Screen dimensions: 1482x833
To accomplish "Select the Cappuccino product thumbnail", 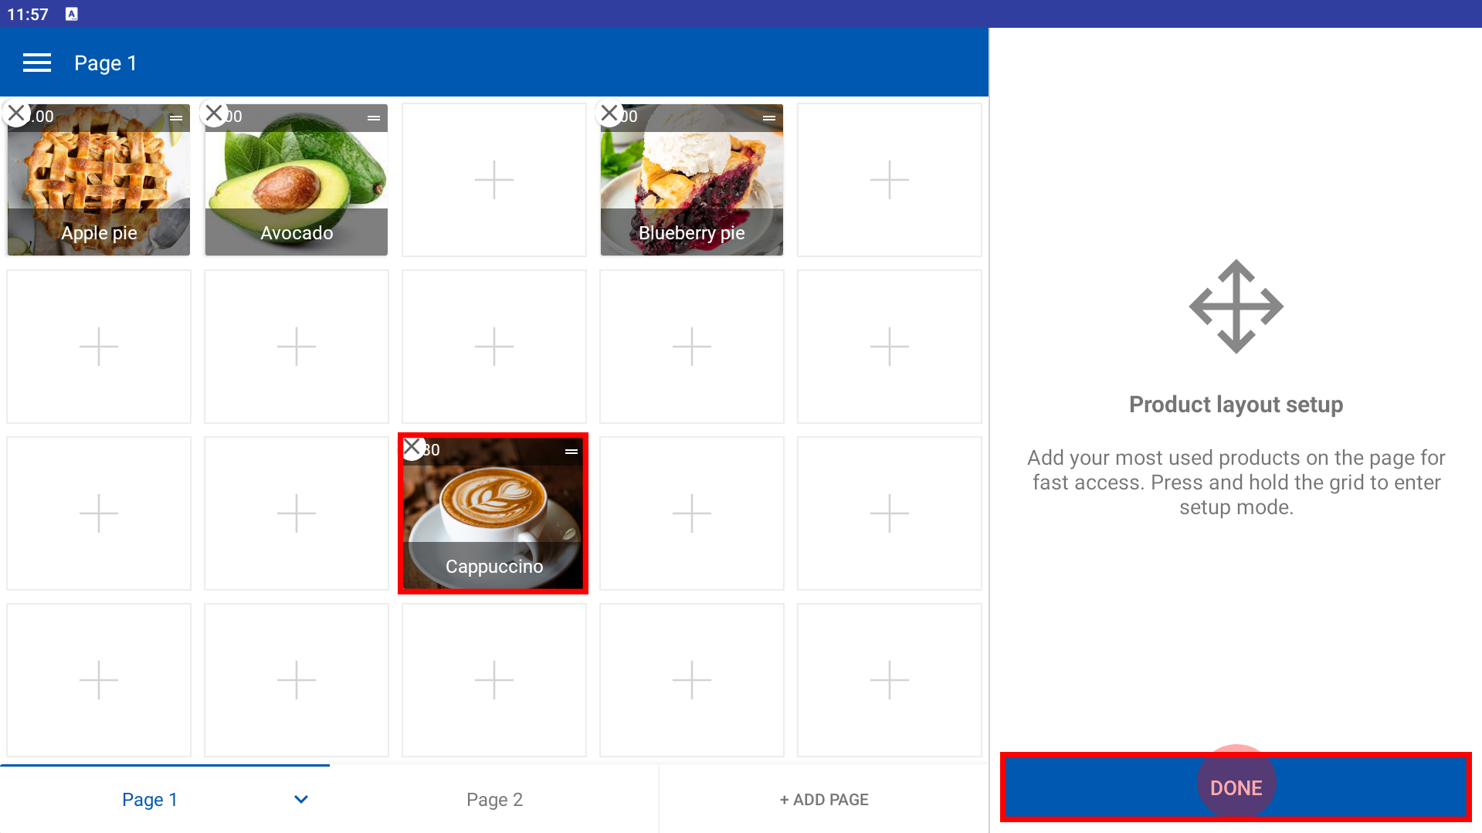I will coord(493,513).
